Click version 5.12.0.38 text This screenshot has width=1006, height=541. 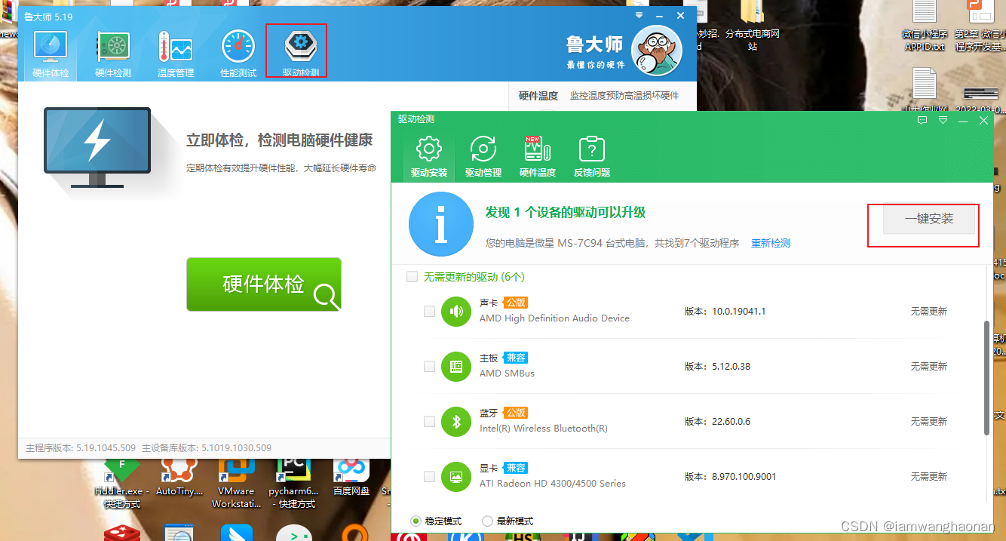[x=731, y=366]
